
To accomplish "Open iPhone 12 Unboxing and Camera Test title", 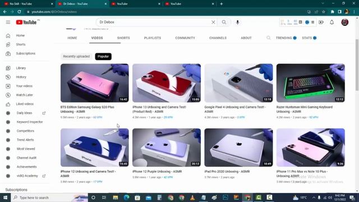I will [x=88, y=173].
